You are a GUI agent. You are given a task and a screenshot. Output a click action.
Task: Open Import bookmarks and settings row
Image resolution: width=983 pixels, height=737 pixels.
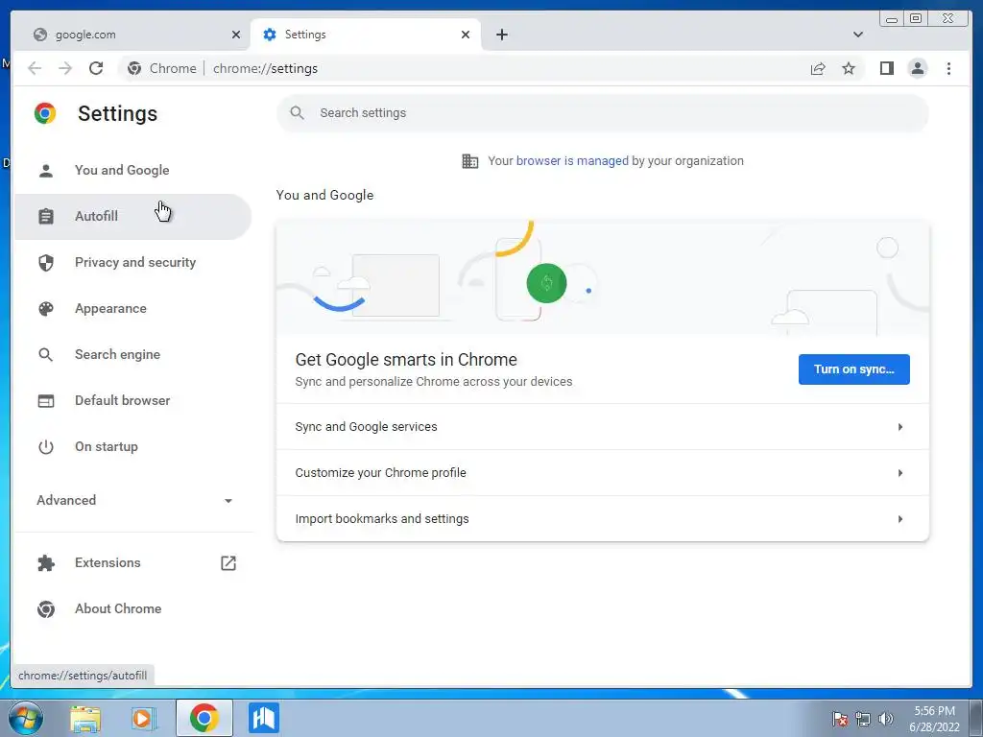click(x=603, y=519)
